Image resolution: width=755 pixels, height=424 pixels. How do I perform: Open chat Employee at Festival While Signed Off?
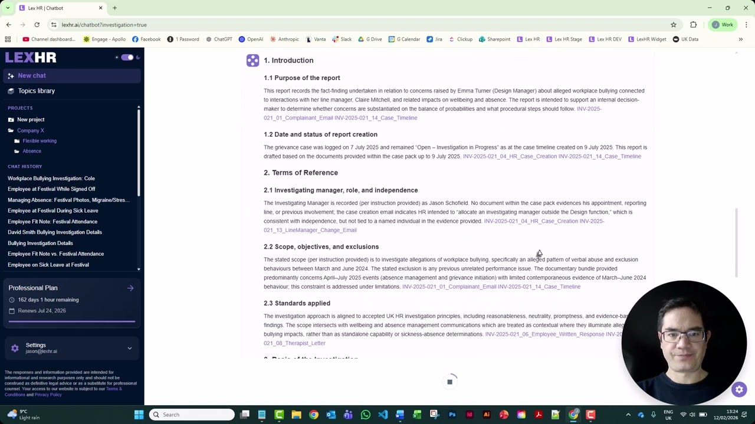[x=51, y=189]
